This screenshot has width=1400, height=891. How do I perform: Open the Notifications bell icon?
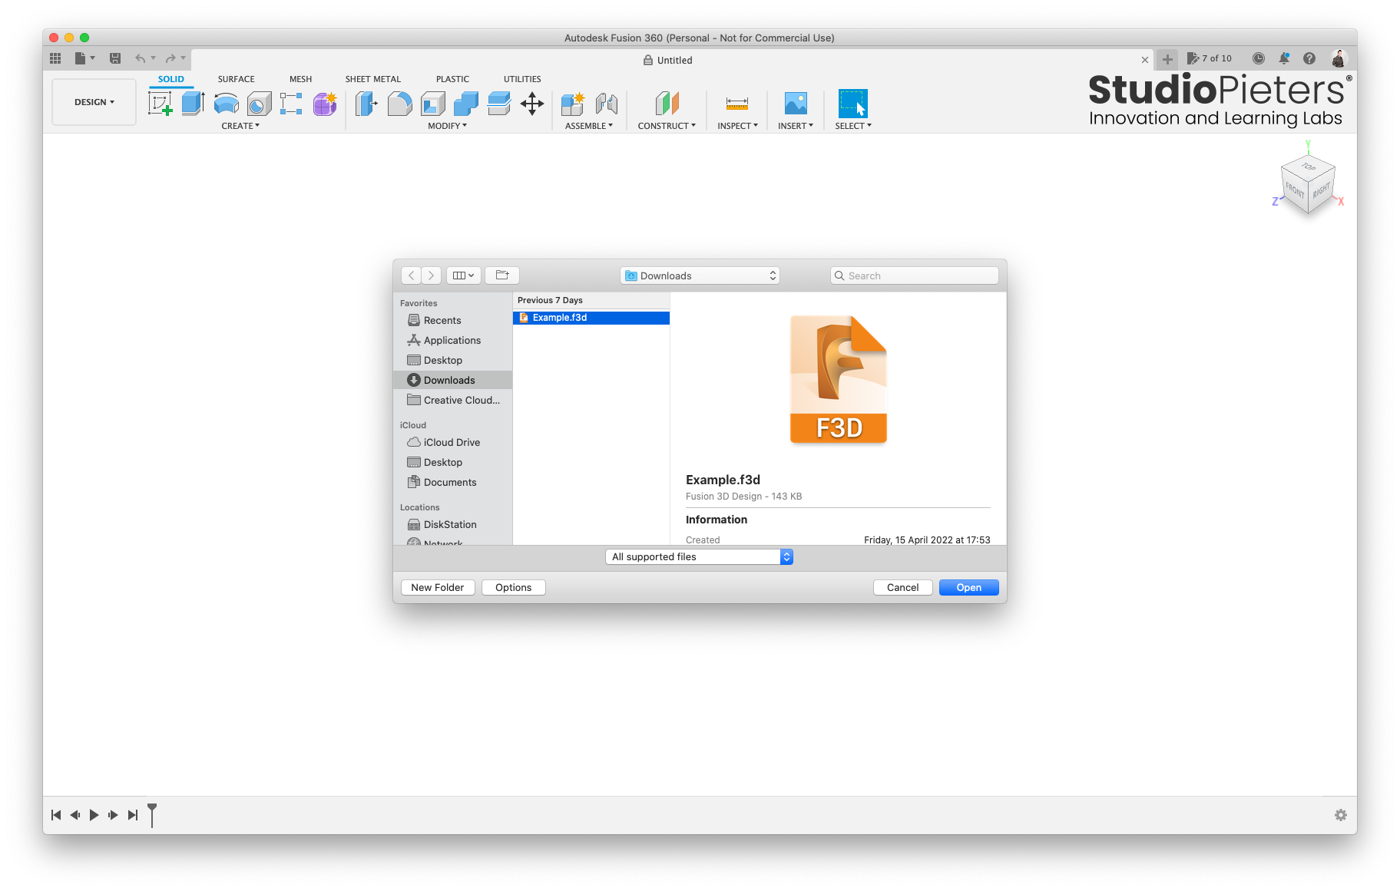click(1284, 58)
